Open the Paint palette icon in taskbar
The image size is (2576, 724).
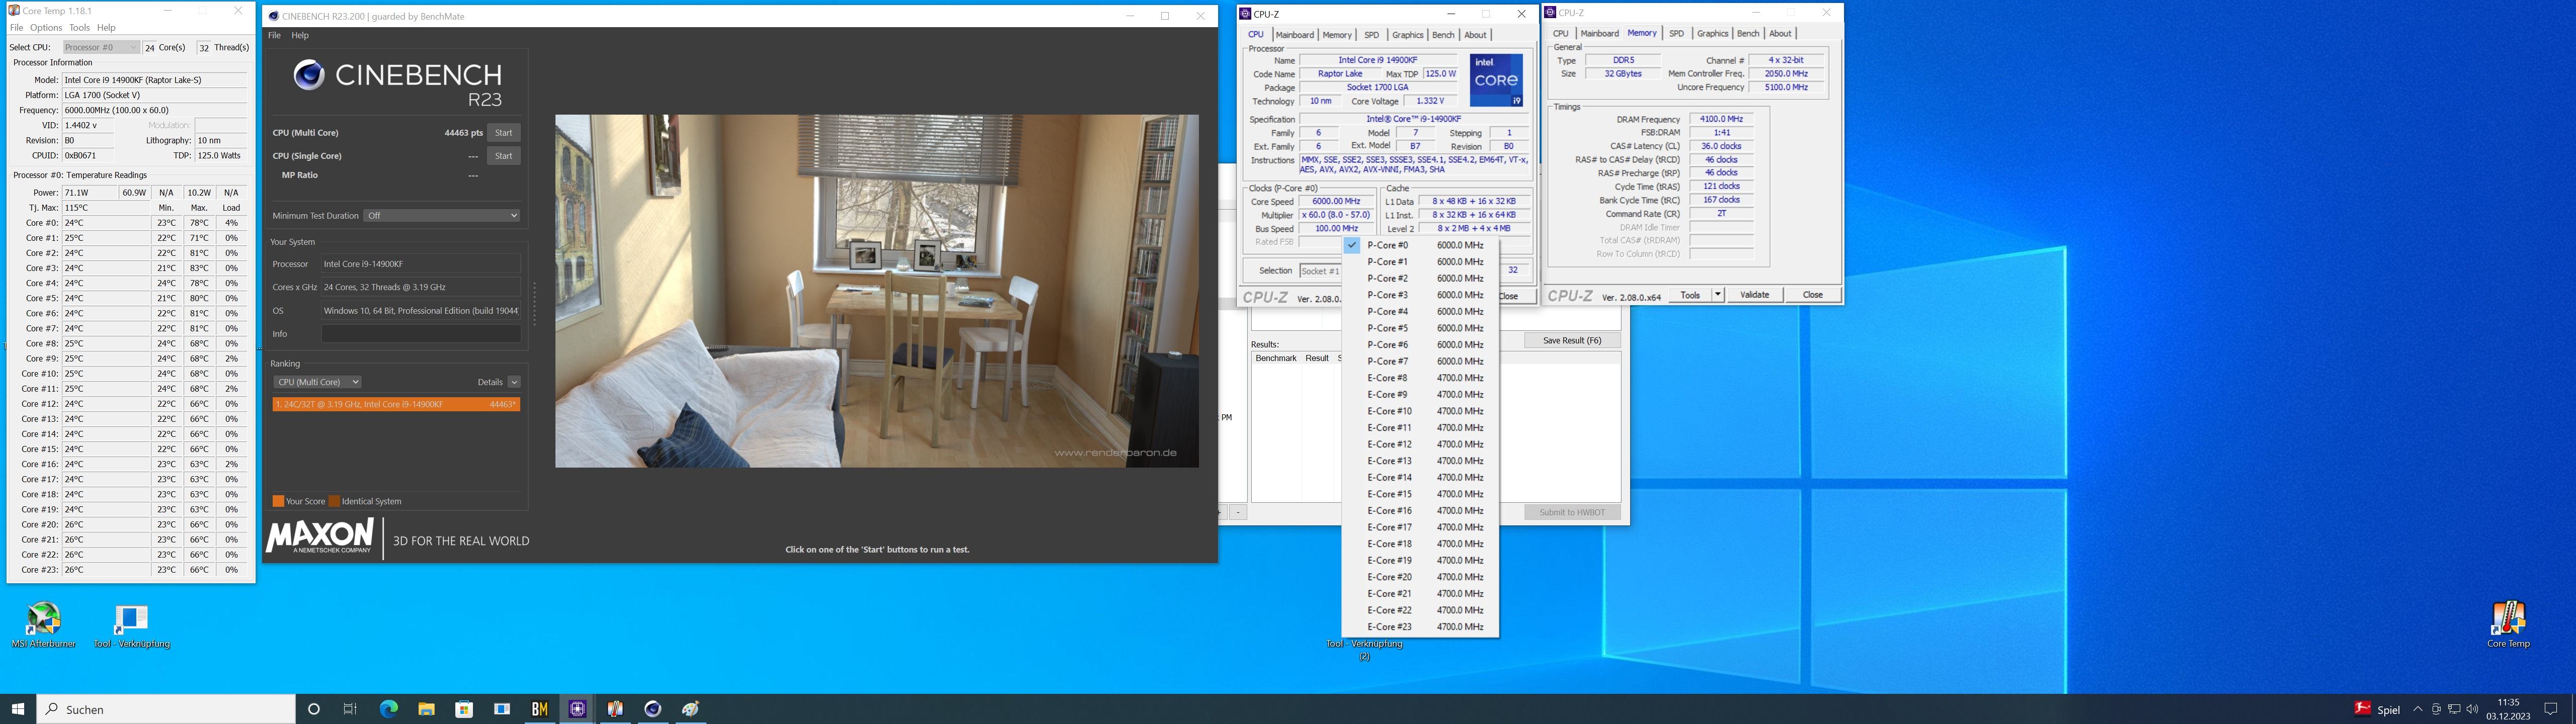691,709
